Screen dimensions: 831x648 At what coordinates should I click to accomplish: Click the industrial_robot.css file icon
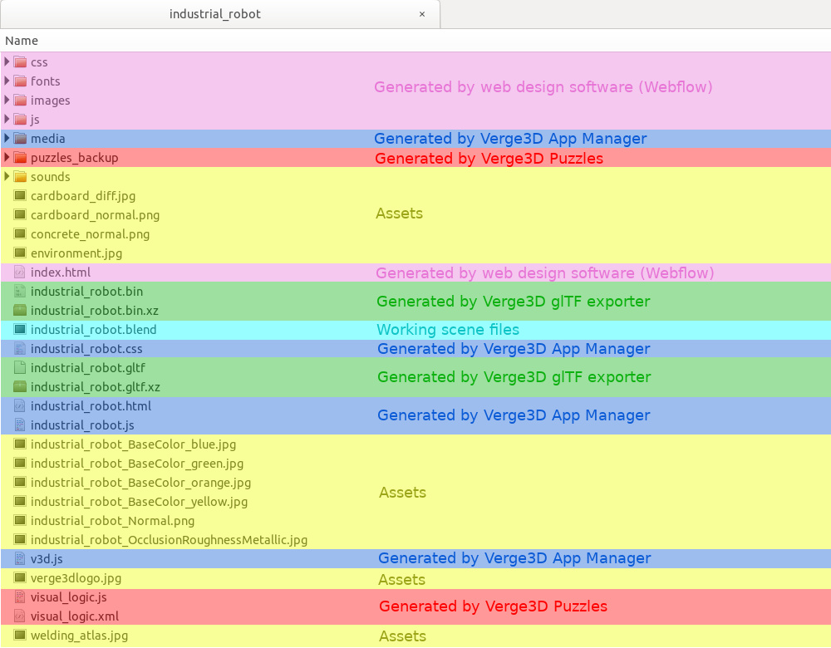[x=20, y=349]
